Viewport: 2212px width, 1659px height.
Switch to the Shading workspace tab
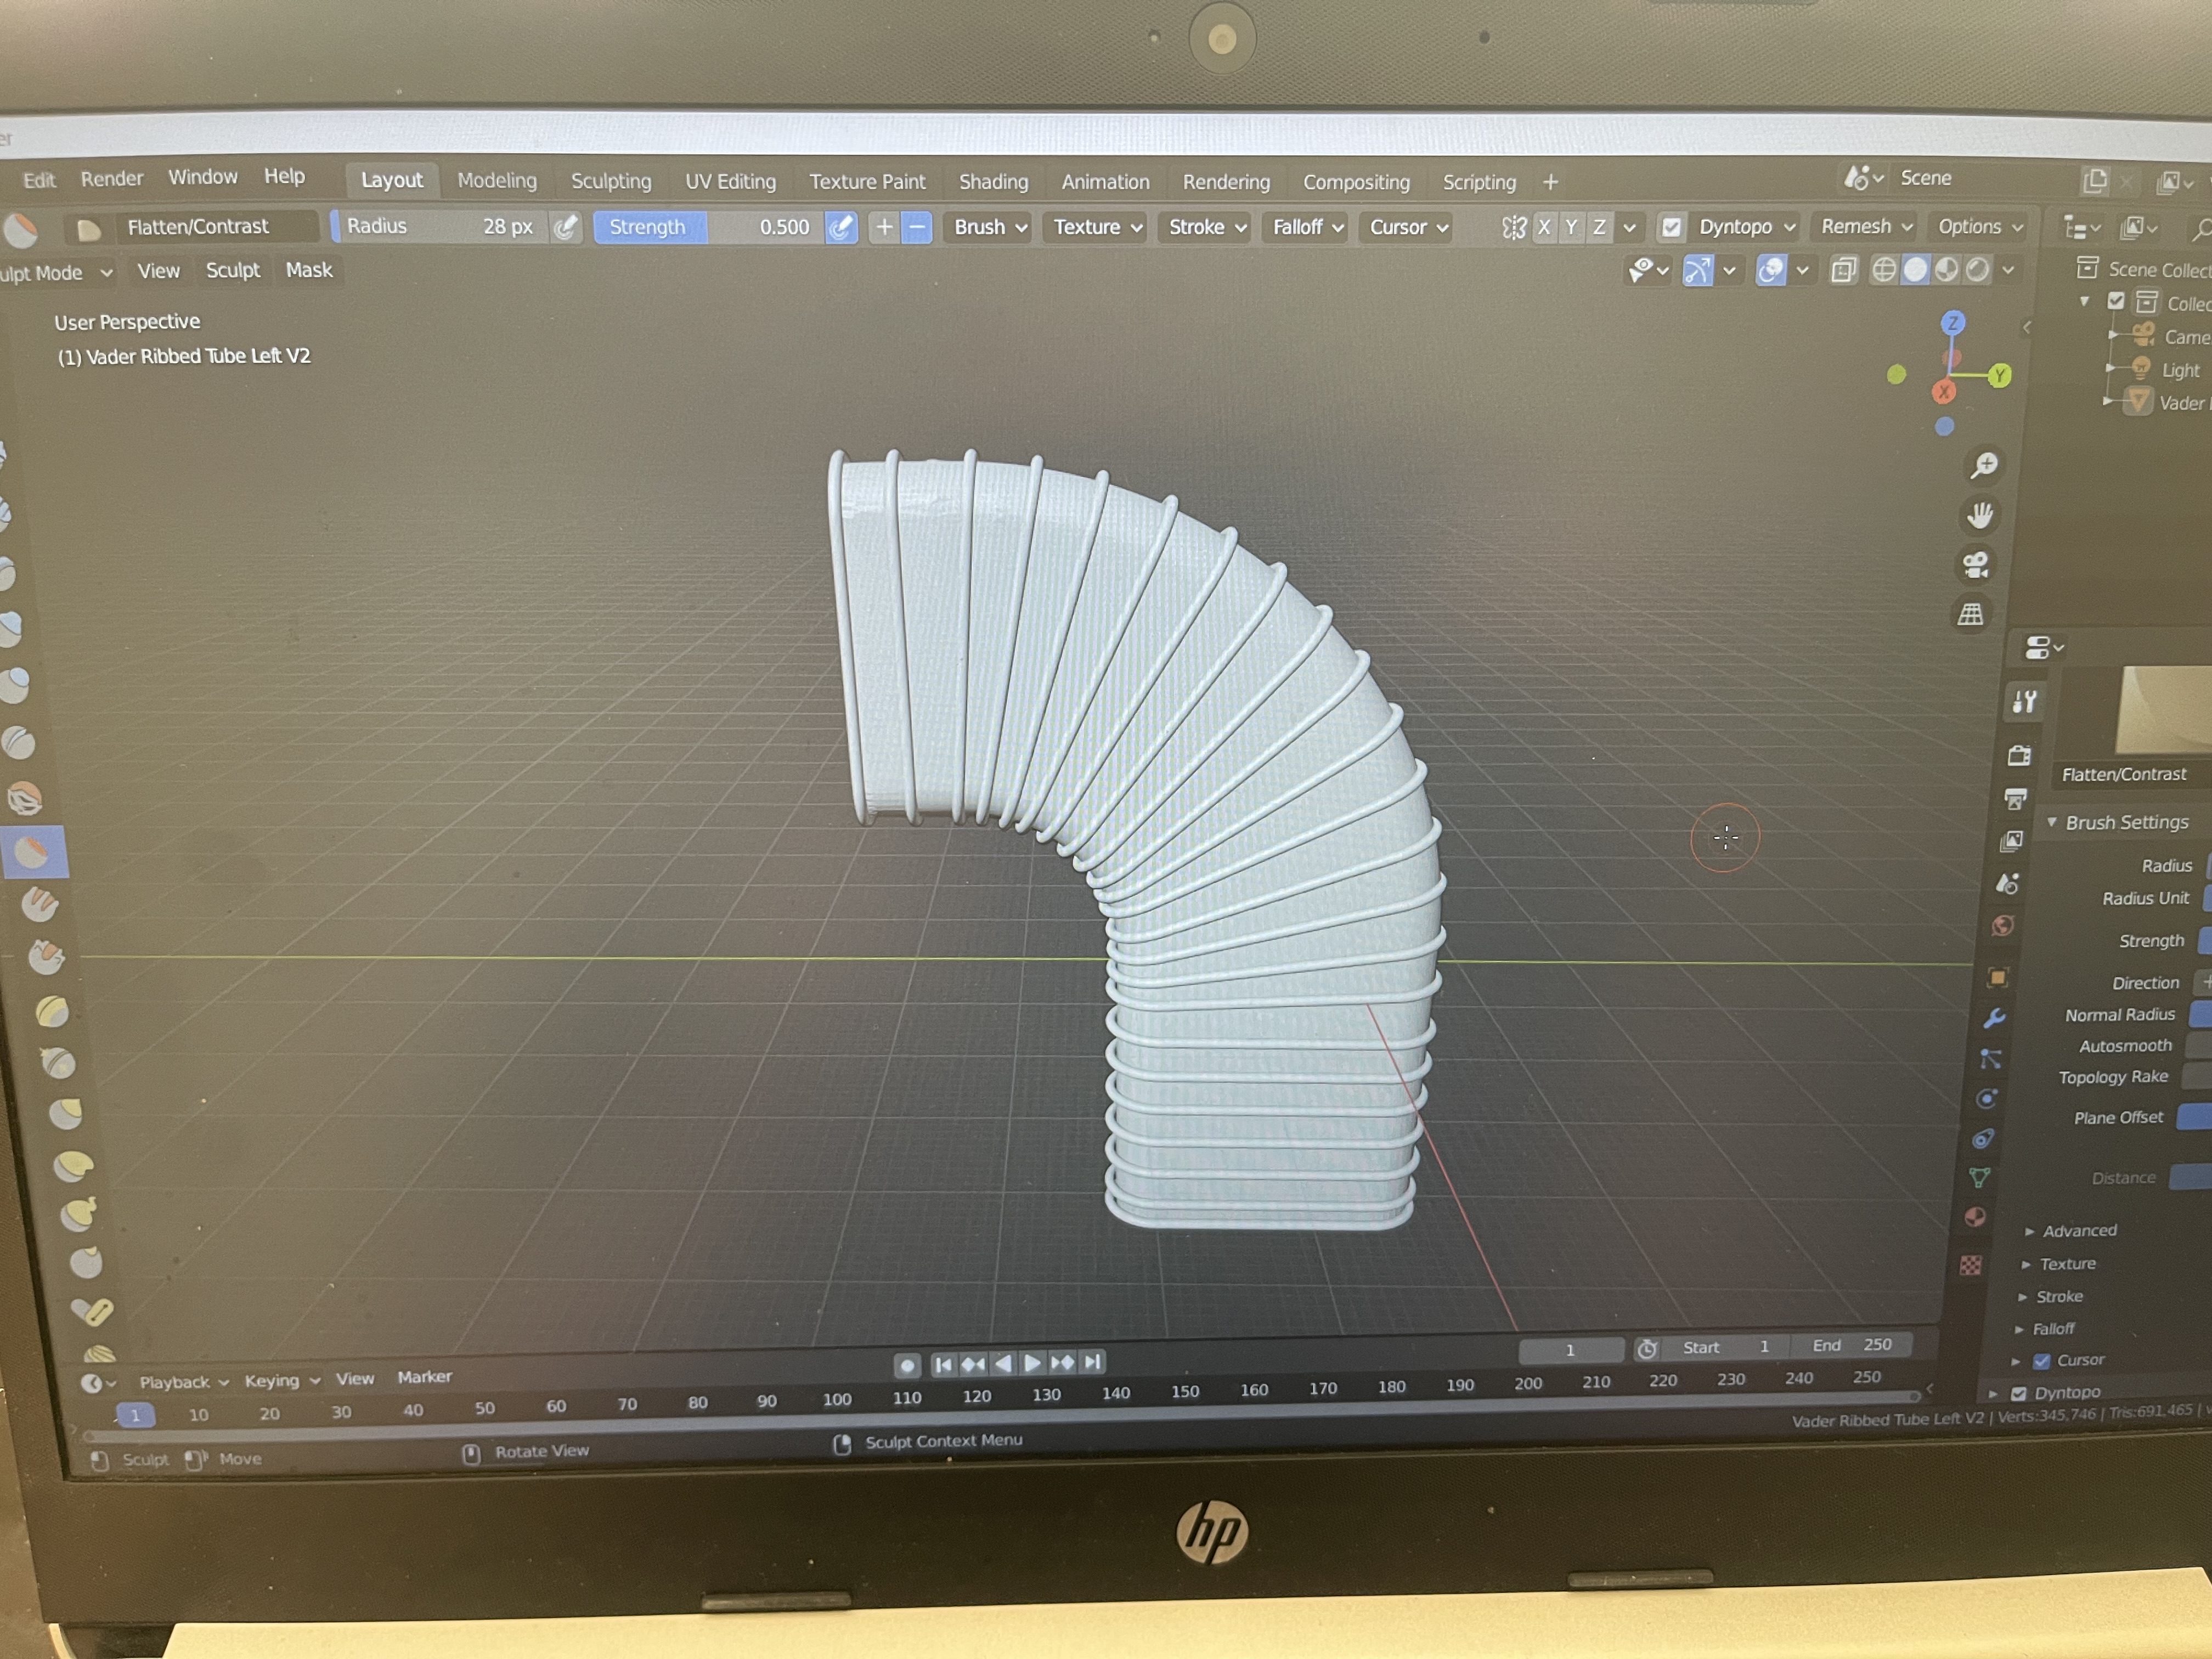coord(993,181)
